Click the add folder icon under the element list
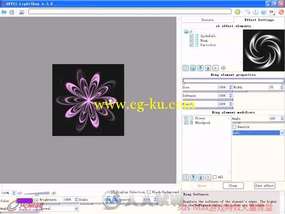285x214 pixels. tap(193, 68)
